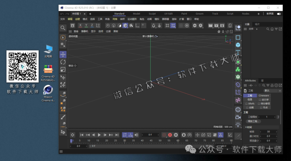Toggle sound speaker button in timeline
Image resolution: width=291 pixels, height=161 pixels.
(136, 135)
